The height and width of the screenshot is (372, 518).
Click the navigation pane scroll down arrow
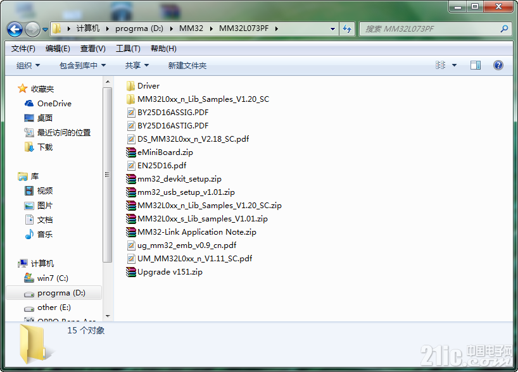[108, 316]
